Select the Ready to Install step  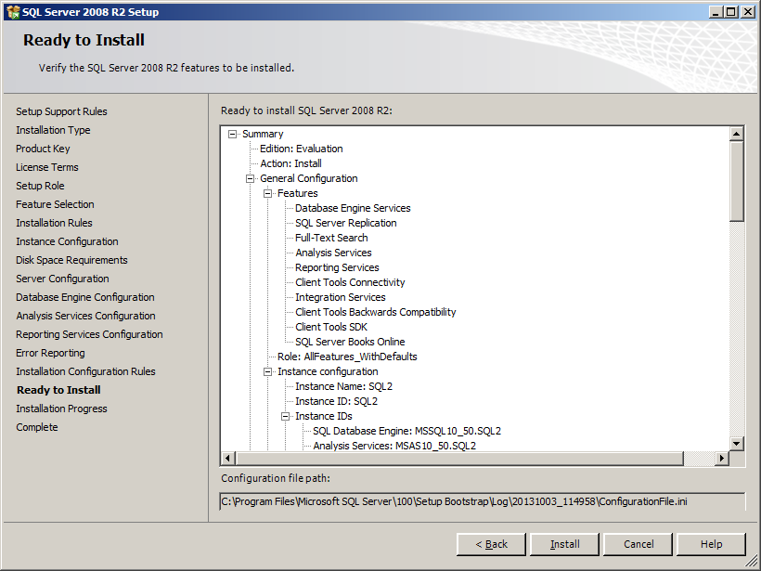(x=58, y=390)
